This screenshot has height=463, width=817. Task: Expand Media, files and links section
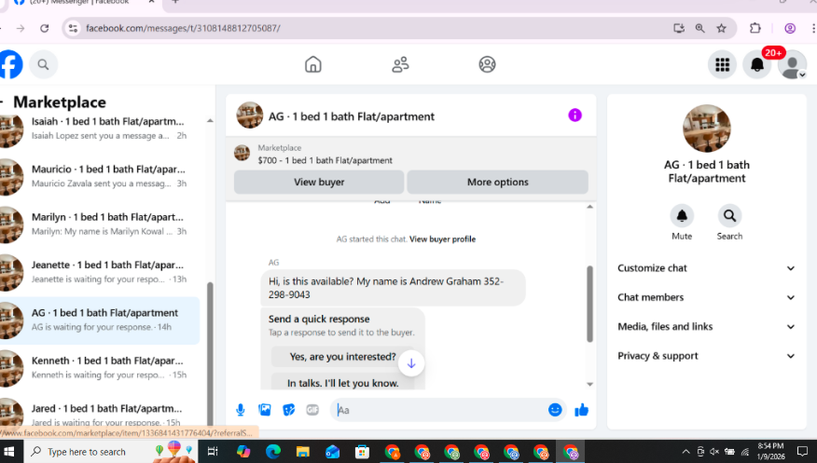(707, 326)
